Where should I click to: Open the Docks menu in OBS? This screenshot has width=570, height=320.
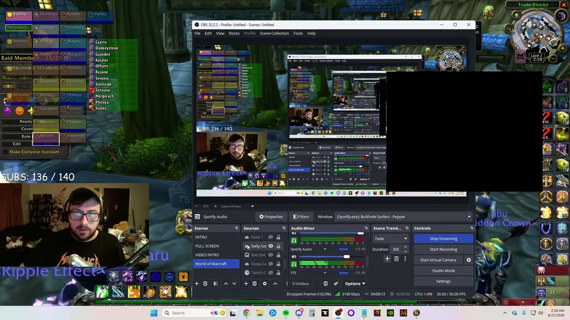click(234, 33)
